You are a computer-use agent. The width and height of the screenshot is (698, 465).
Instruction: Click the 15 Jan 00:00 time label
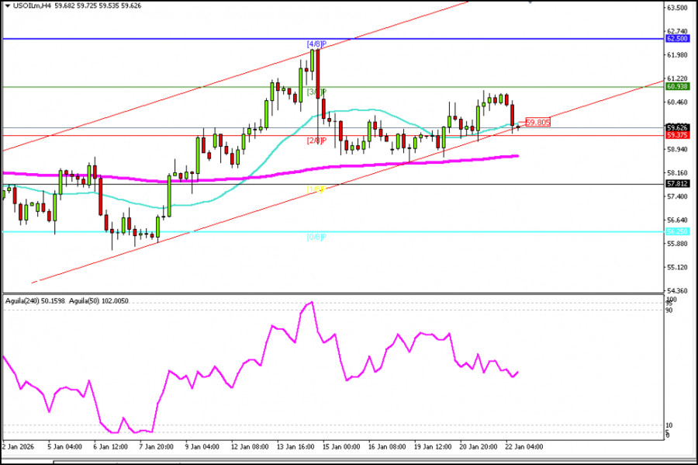(341, 446)
